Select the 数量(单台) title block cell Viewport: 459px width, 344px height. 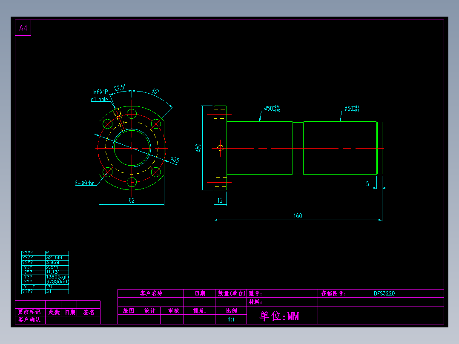[231, 293]
